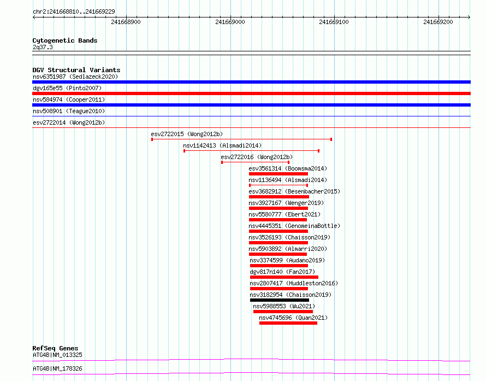The width and height of the screenshot is (486, 381).
Task: Click the red bar under nsv3526193
Action: click(x=278, y=243)
